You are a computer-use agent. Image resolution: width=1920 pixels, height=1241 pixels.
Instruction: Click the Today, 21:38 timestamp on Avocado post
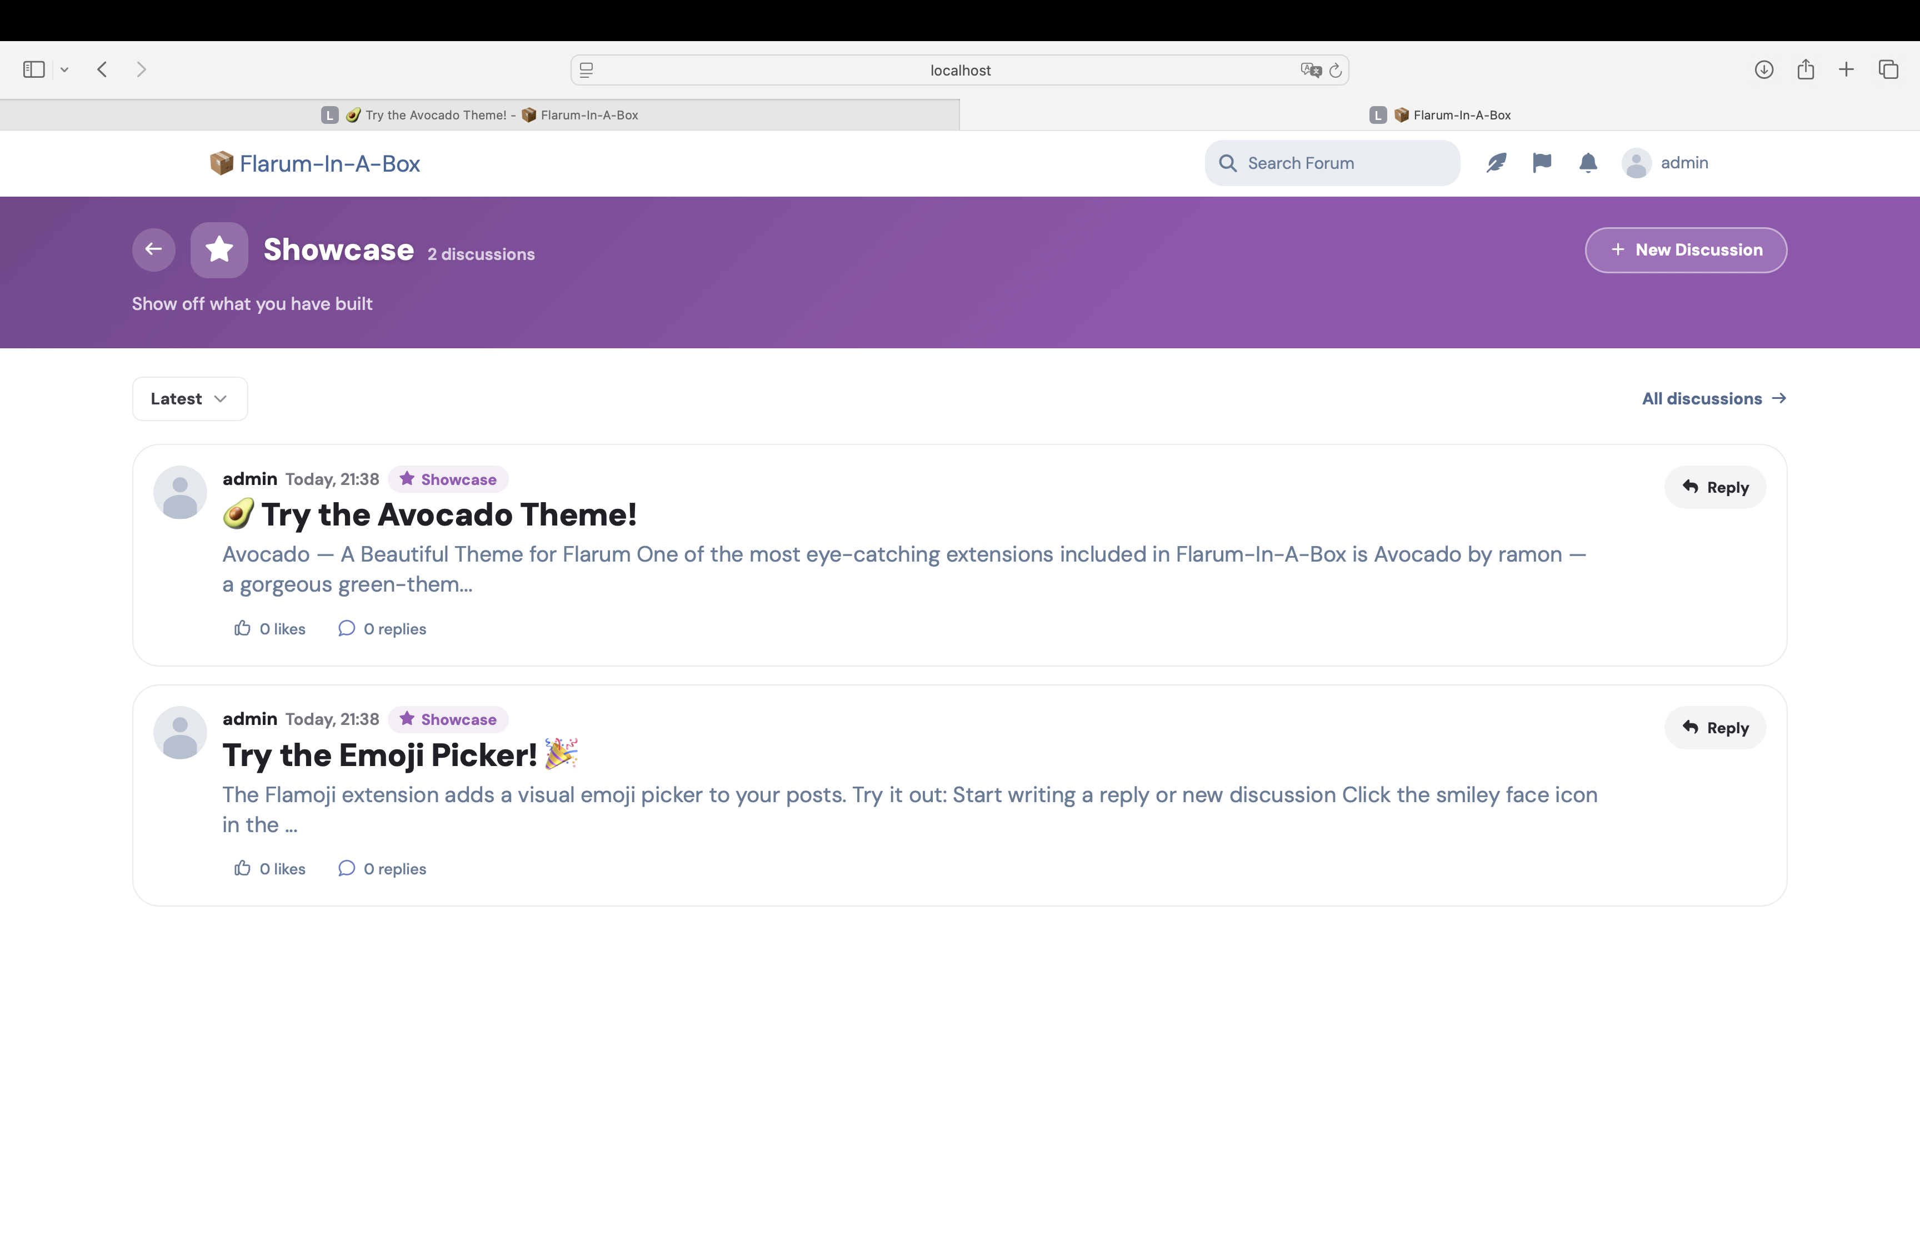pos(332,479)
